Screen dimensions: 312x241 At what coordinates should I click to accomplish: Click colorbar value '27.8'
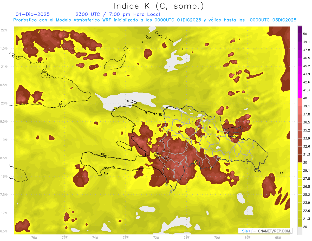tap(307, 179)
